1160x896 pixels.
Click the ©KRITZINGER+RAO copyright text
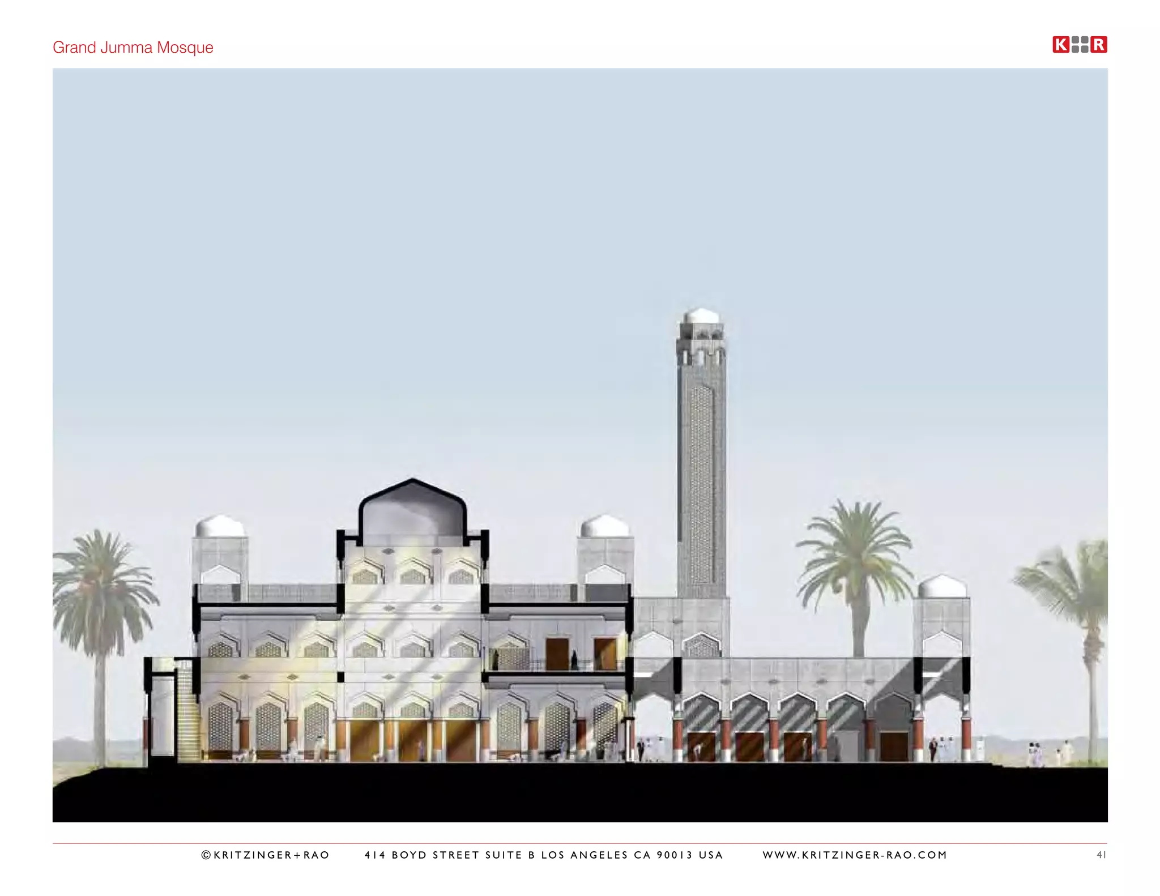point(265,855)
